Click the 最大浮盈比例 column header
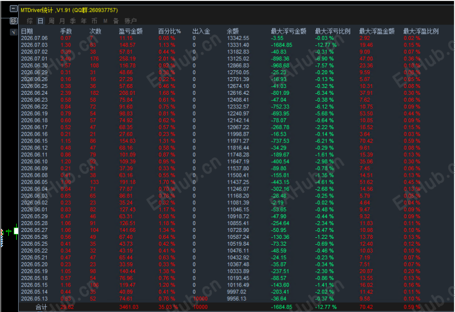Screen dimensions: 455x312 [x=421, y=31]
